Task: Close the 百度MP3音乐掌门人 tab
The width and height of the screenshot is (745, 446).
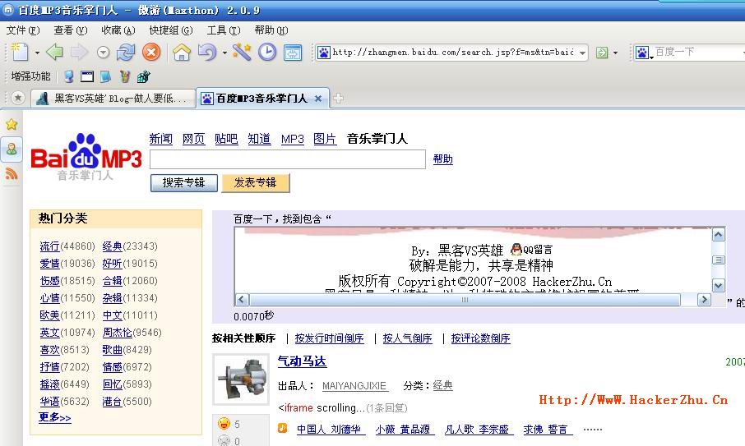Action: [318, 99]
